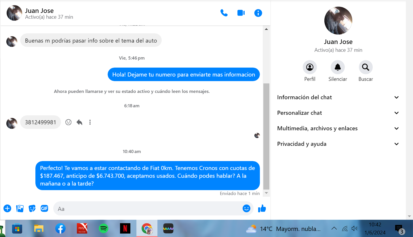
Task: Reply to the phone number message
Action: pos(79,122)
